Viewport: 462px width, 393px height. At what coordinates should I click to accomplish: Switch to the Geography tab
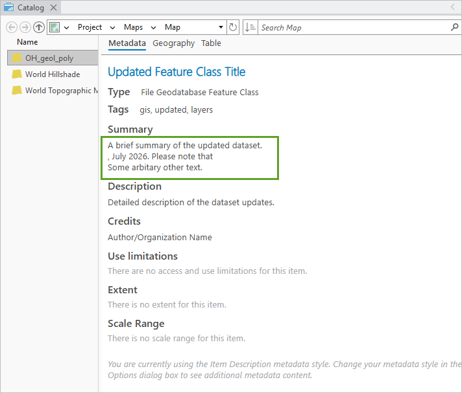173,43
